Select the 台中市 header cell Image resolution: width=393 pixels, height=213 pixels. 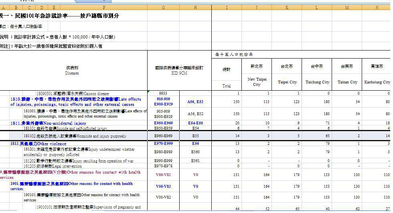(317, 66)
